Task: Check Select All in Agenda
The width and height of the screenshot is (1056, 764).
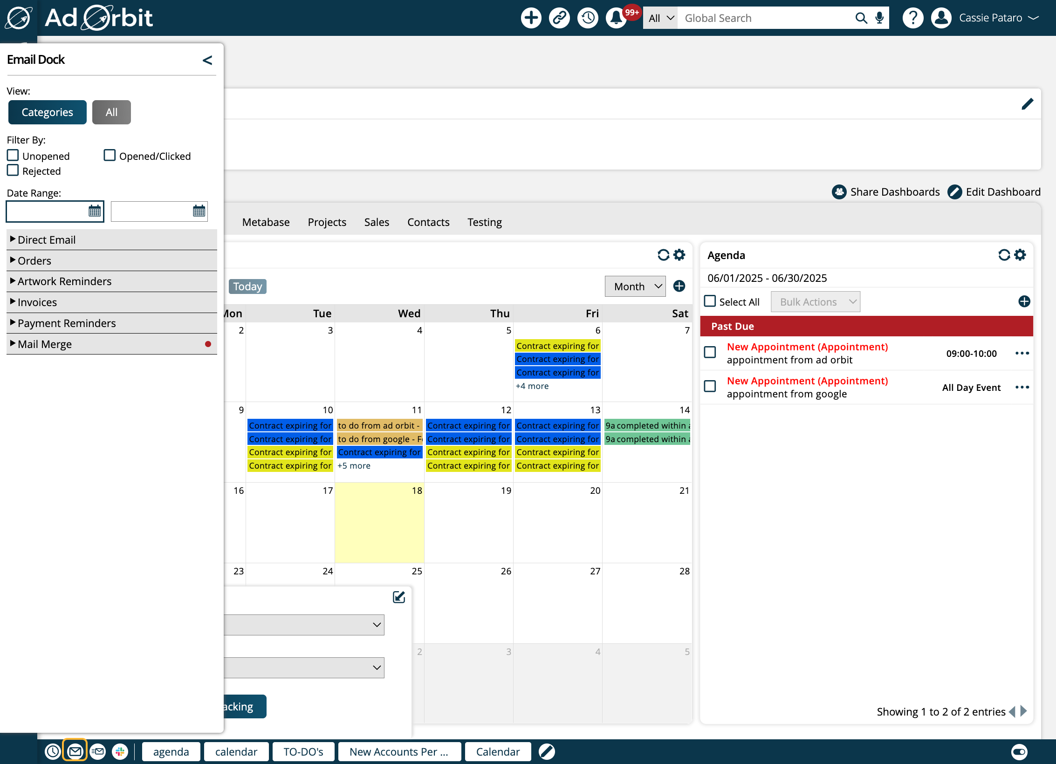Action: (x=710, y=301)
